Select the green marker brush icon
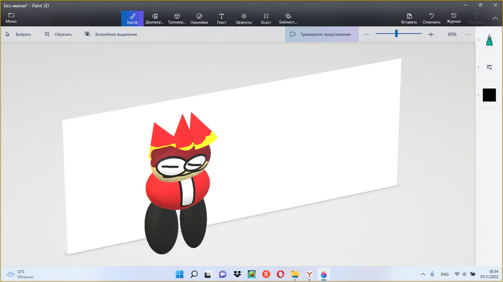Image resolution: width=503 pixels, height=282 pixels. pos(489,40)
